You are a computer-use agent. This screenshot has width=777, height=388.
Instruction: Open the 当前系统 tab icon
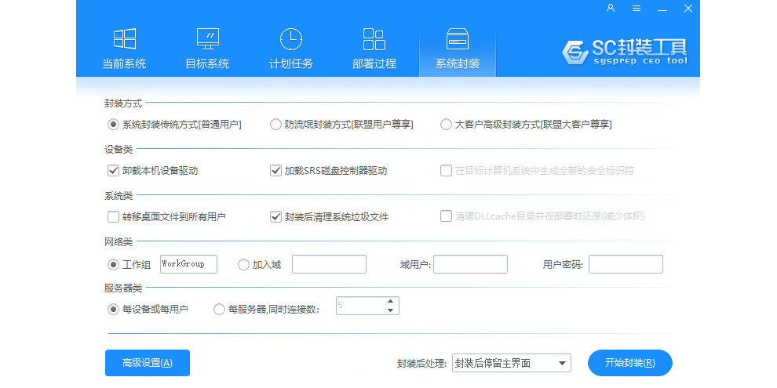(124, 41)
